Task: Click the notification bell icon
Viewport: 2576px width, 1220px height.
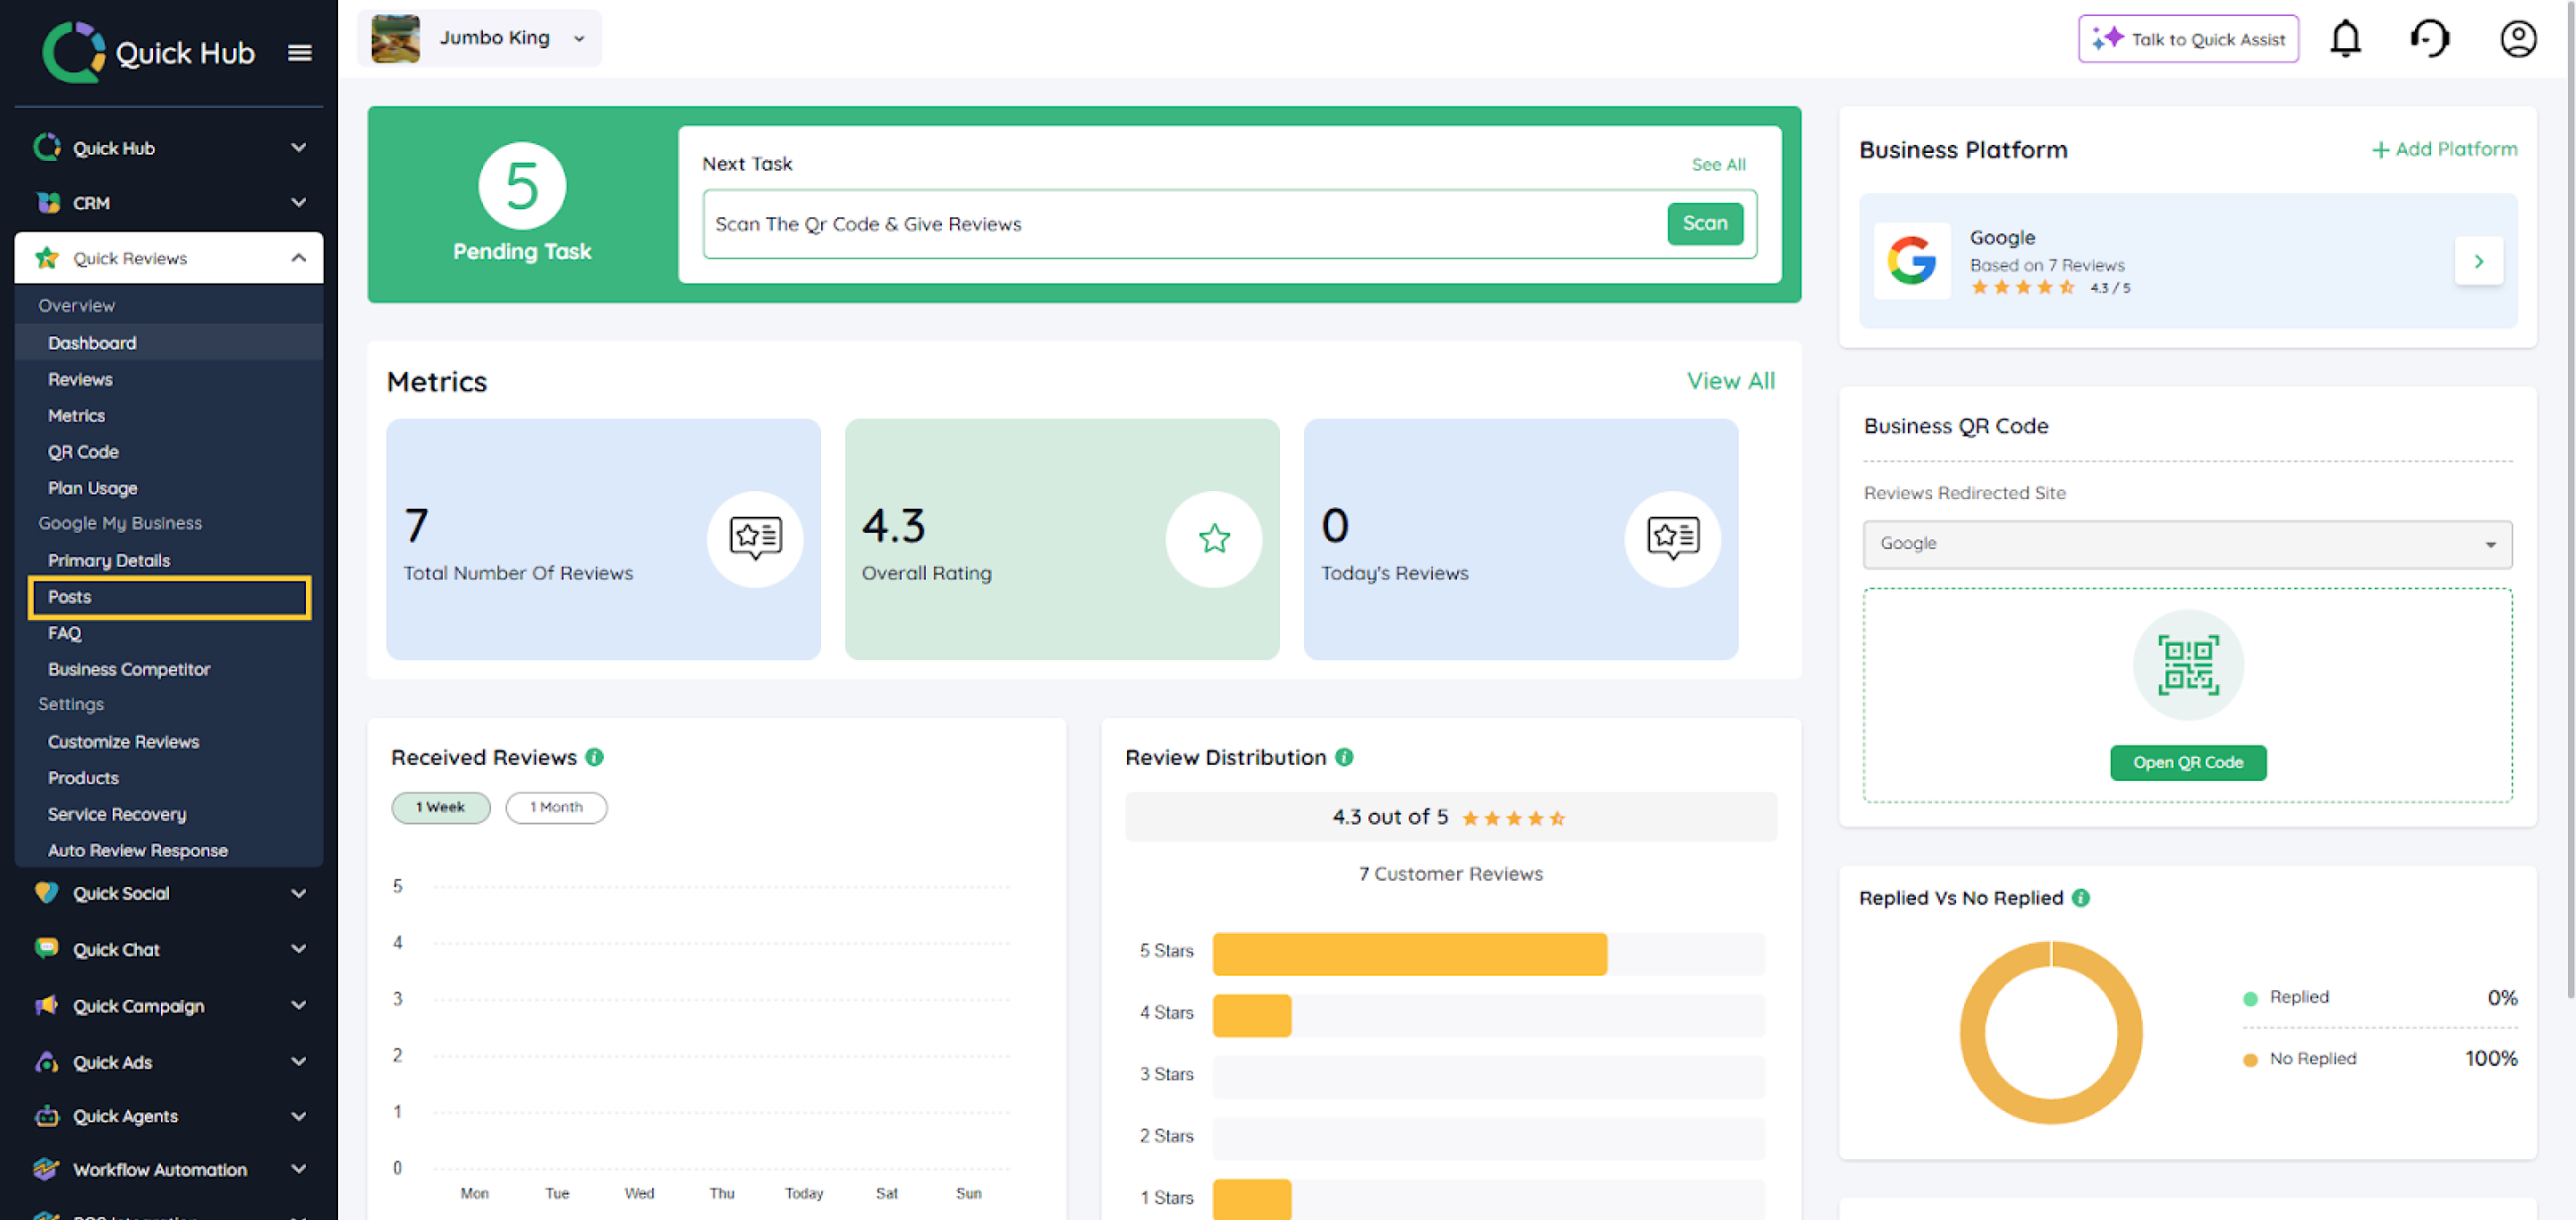Action: coord(2345,39)
